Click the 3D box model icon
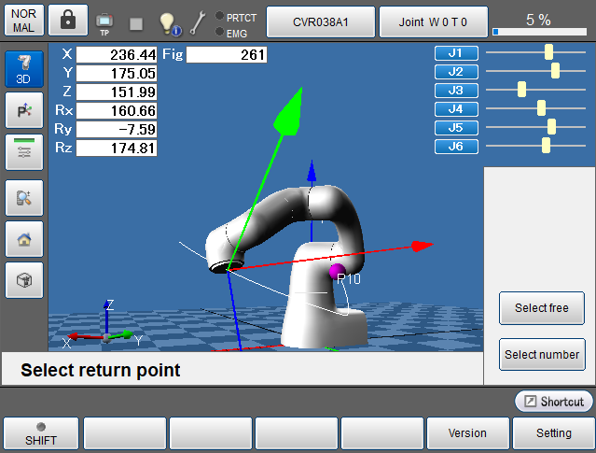 click(x=23, y=279)
